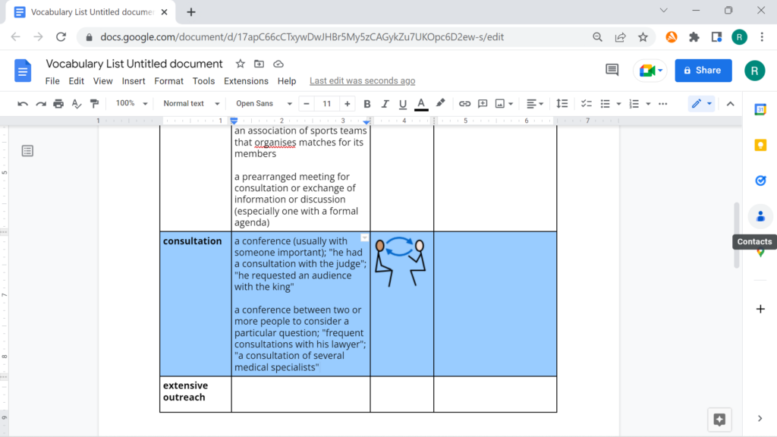Open Google Keep notes sidebar icon

coord(760,145)
